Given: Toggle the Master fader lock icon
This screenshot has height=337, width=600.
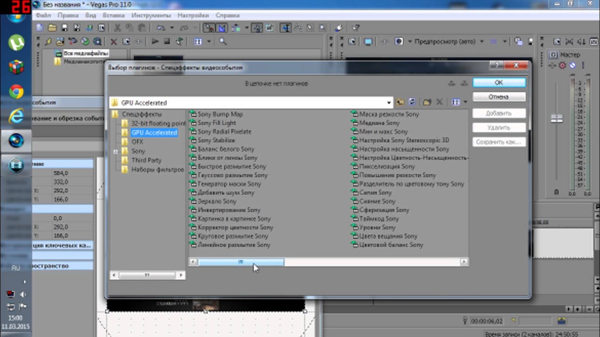Looking at the screenshot, I should coord(556,191).
